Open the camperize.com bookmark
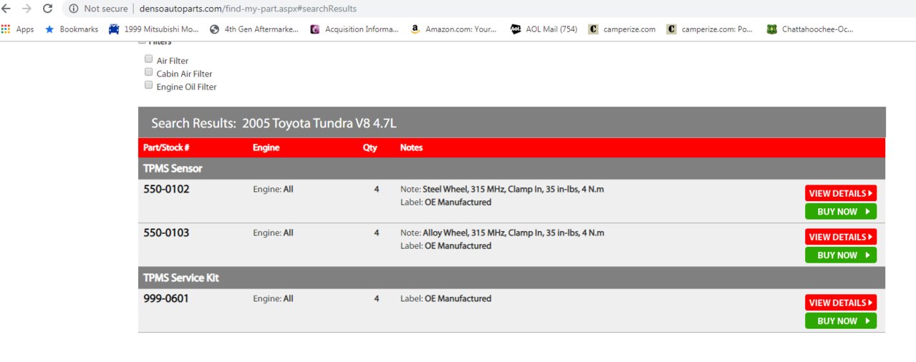 point(622,29)
